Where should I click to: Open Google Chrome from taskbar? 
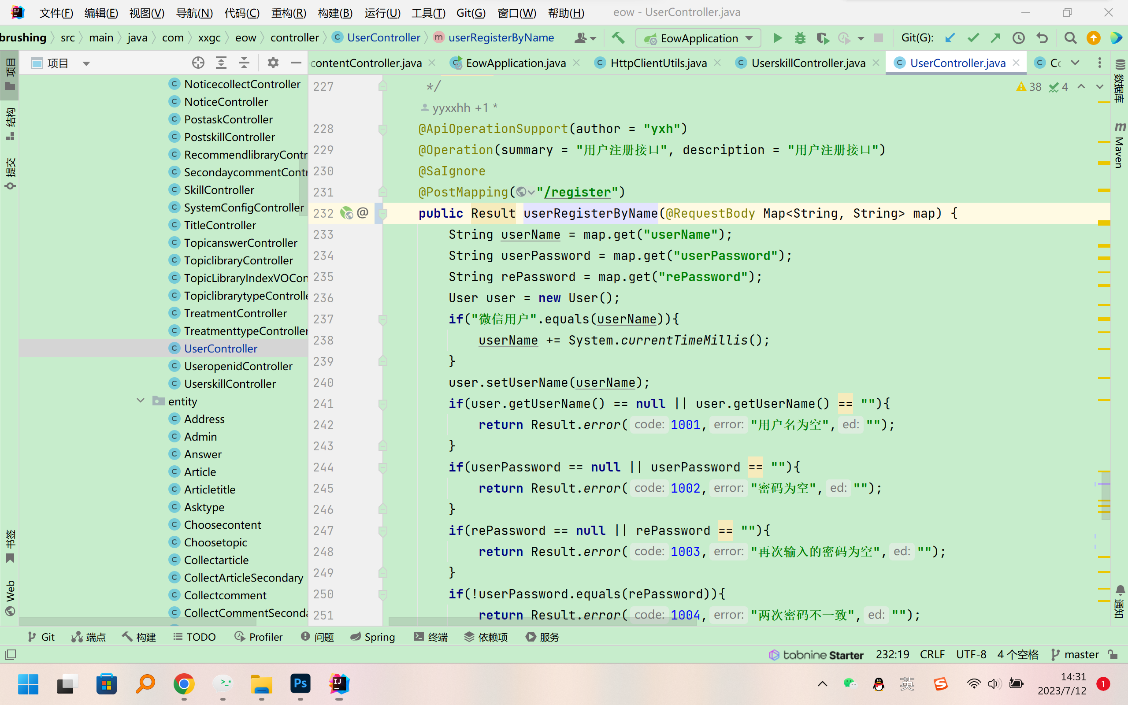tap(184, 684)
